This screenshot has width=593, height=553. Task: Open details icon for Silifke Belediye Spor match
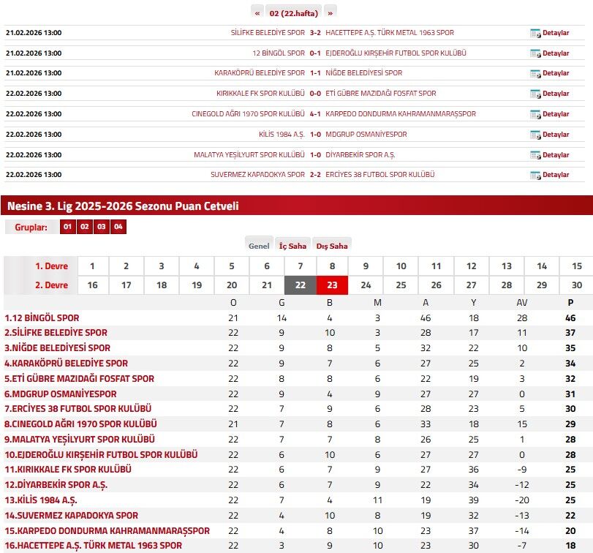(x=535, y=34)
